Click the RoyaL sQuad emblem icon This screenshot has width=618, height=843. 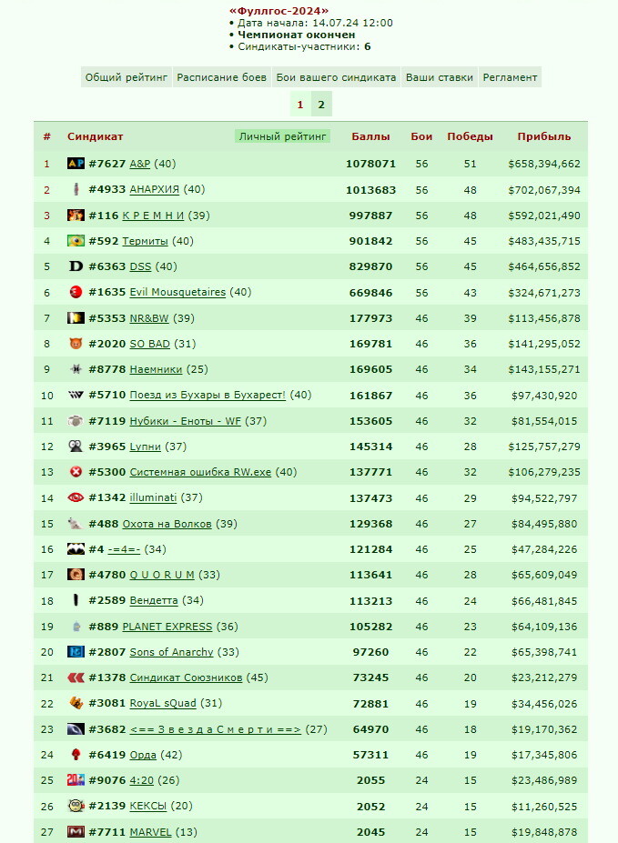point(76,703)
